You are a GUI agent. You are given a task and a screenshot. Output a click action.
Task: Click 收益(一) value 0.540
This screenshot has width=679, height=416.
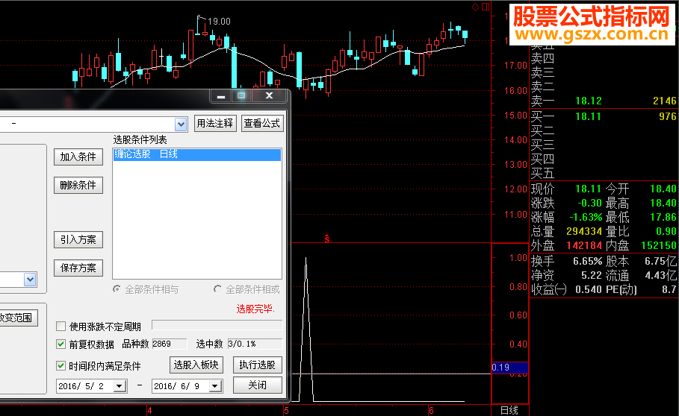[x=589, y=289]
